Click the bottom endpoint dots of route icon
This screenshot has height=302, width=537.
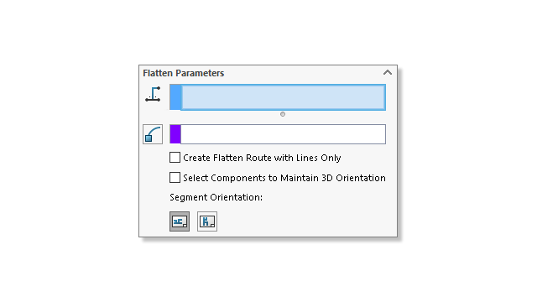tap(153, 100)
